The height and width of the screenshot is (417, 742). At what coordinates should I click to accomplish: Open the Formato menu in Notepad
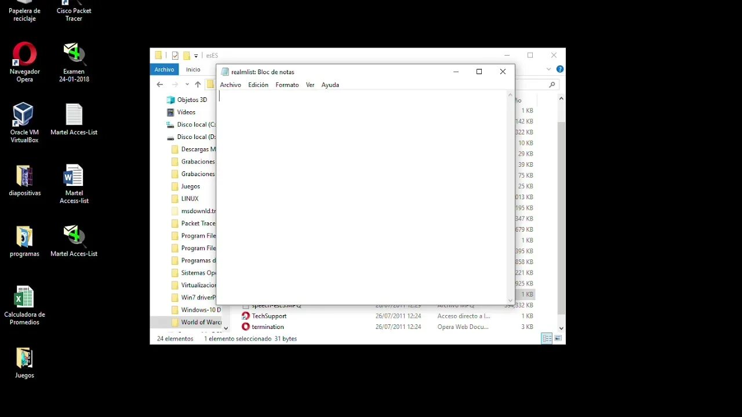[287, 85]
